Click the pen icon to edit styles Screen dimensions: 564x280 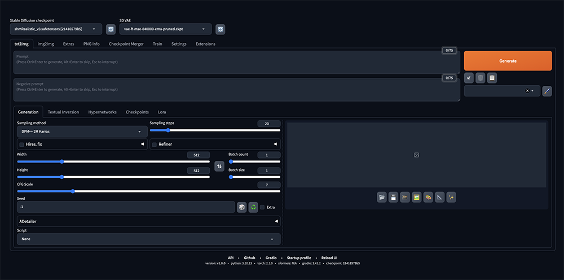[x=547, y=91]
